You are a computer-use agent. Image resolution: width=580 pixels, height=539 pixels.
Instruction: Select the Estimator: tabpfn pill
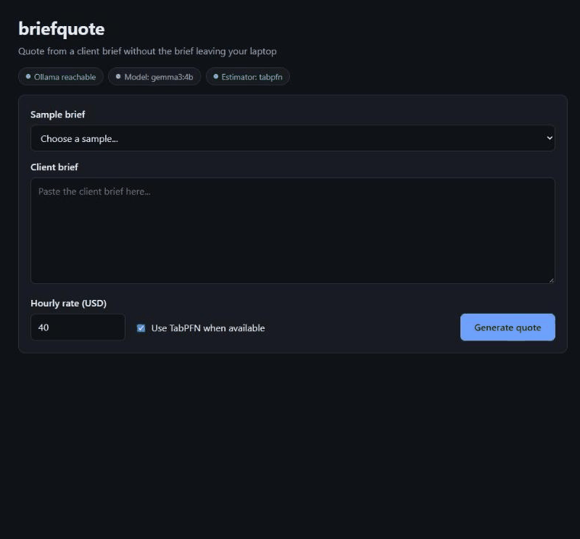(248, 77)
